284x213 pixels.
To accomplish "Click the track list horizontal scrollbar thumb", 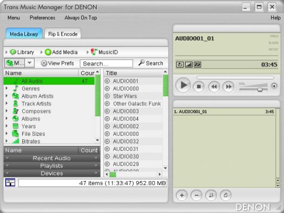I will coord(113,174).
